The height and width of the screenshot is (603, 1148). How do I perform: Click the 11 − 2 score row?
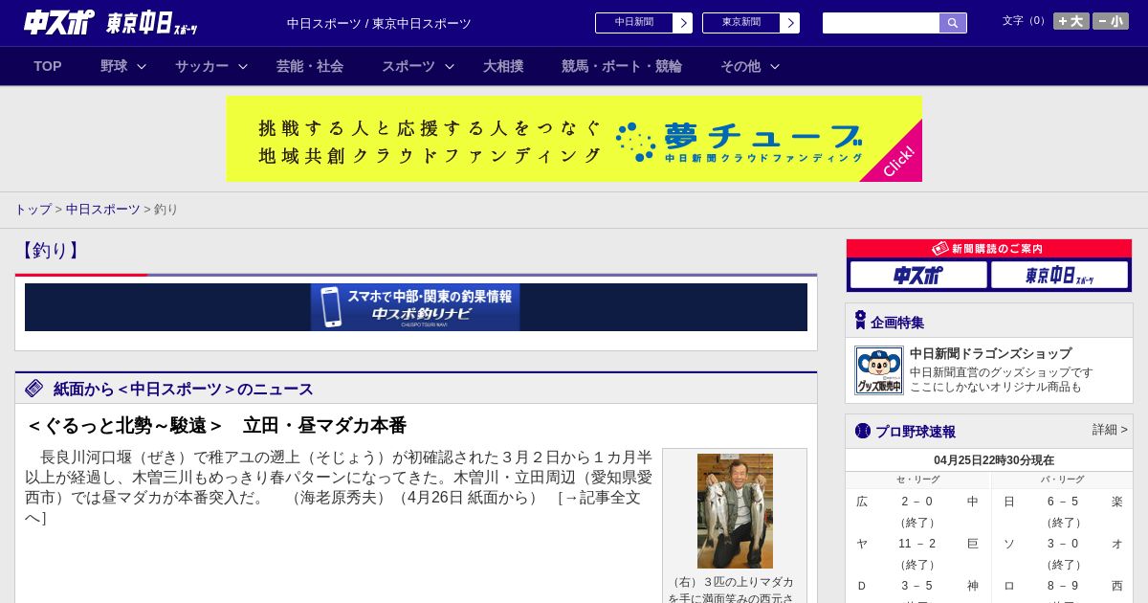pyautogui.click(x=918, y=544)
